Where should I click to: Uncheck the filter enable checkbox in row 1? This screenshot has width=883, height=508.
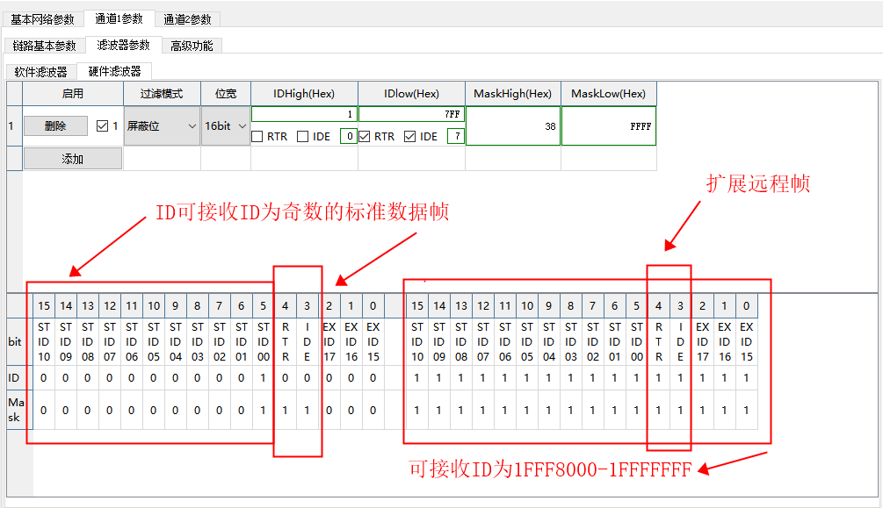click(x=101, y=125)
